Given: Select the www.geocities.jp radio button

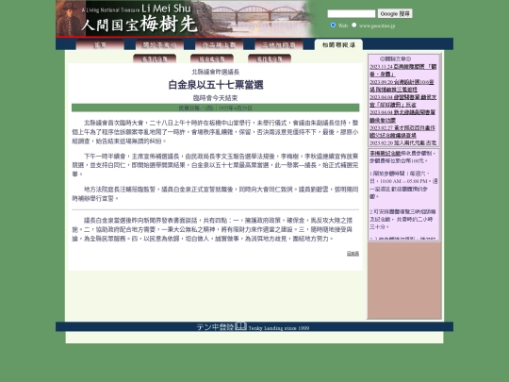Looking at the screenshot, I should point(353,25).
